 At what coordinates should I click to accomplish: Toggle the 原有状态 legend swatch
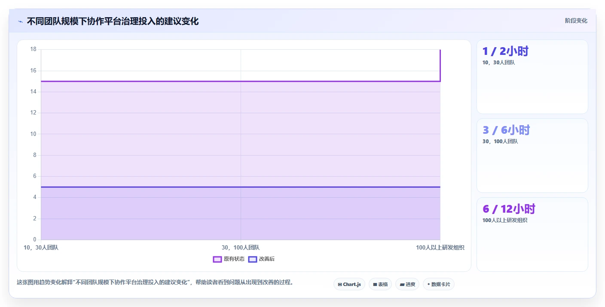[217, 259]
